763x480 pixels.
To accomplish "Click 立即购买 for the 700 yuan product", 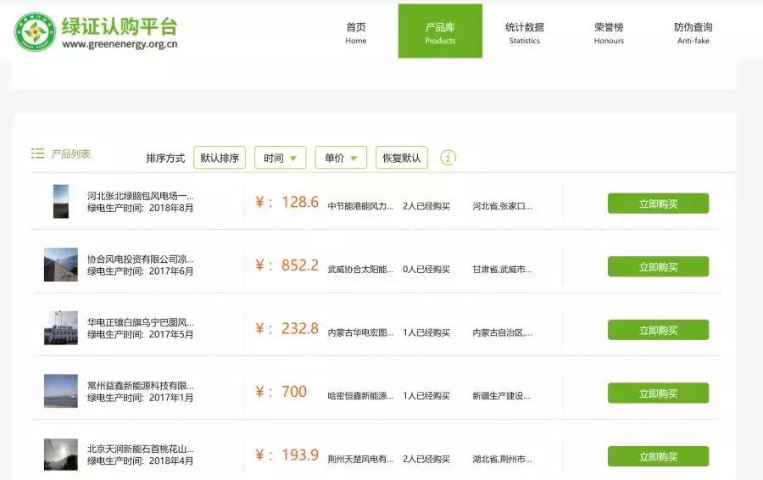I will click(x=658, y=393).
